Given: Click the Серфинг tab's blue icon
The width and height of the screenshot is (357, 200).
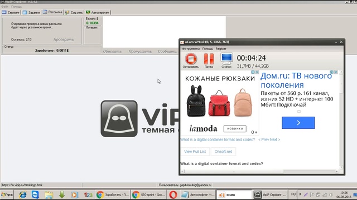Looking at the screenshot, I should coord(4,12).
